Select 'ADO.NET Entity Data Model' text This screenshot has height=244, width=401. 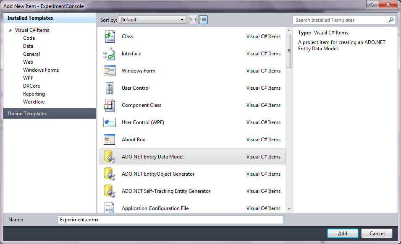tap(152, 157)
